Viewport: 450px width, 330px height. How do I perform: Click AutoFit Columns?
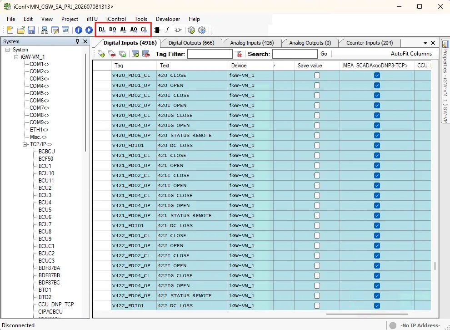tap(411, 54)
